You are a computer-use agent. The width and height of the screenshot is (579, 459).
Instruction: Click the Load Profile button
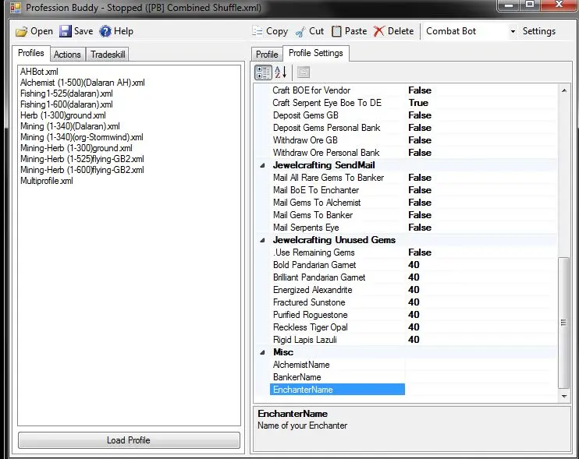tap(129, 440)
